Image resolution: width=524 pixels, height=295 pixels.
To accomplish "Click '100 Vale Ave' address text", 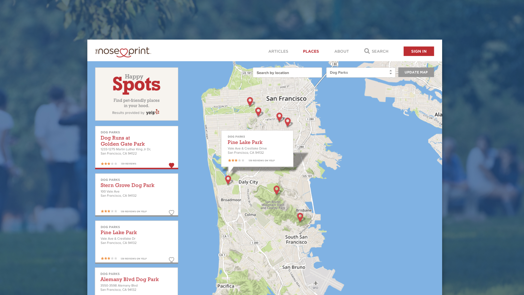I will click(x=110, y=191).
